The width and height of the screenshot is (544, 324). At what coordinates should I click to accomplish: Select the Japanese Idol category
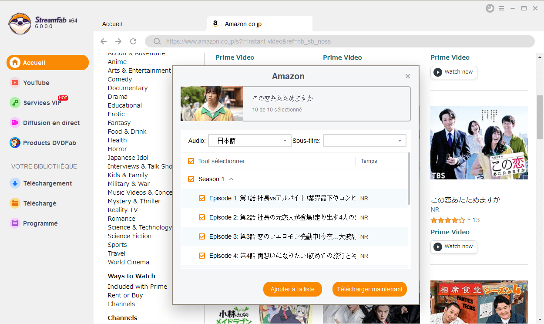(x=128, y=158)
